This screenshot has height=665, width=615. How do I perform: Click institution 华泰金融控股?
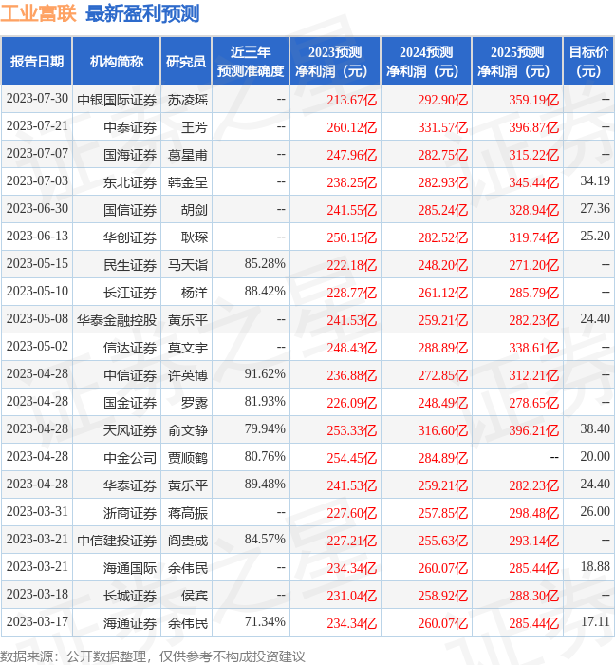[117, 320]
